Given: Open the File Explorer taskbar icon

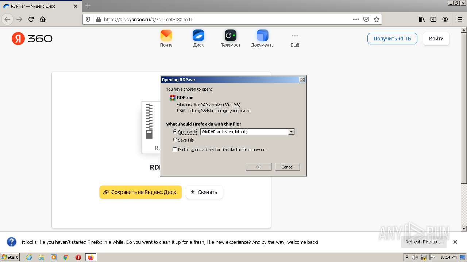Looking at the screenshot, I should pyautogui.click(x=41, y=257).
